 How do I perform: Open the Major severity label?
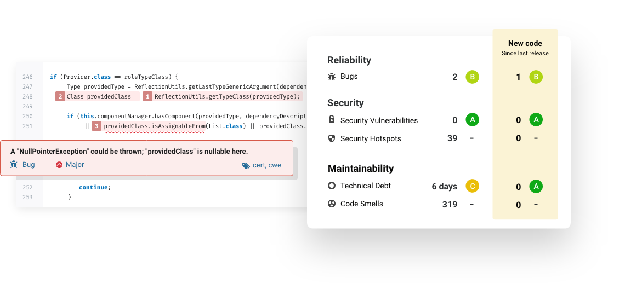point(75,165)
